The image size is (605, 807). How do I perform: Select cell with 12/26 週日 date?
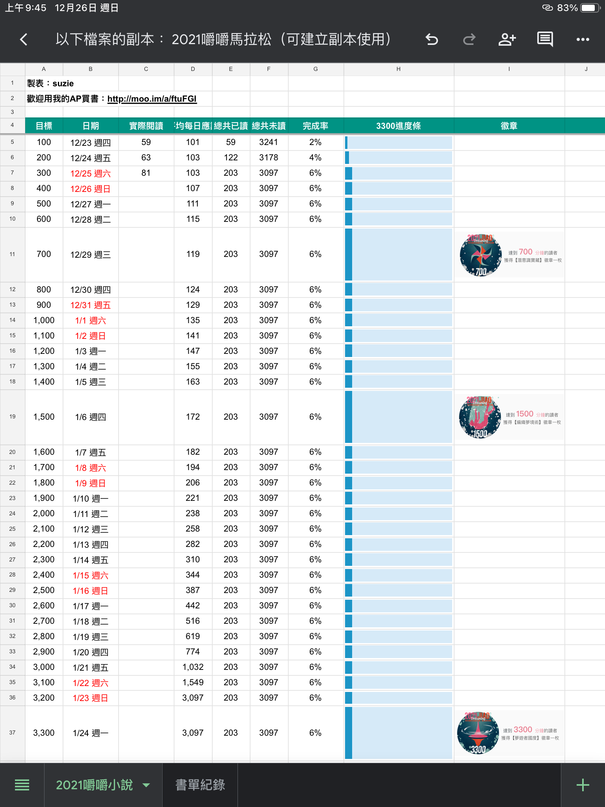point(91,189)
